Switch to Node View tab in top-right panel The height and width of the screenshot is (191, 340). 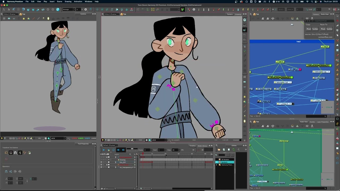coord(325,14)
